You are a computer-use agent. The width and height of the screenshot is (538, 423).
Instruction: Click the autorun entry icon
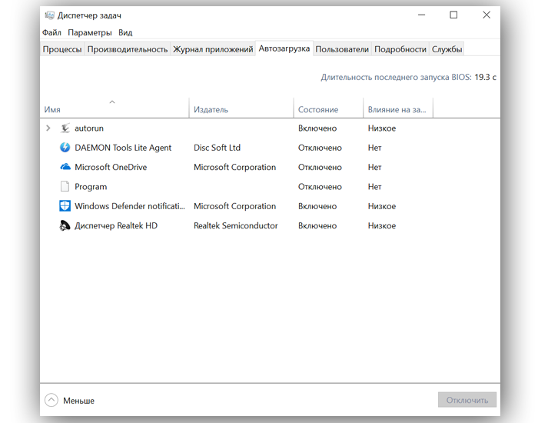[x=65, y=128]
